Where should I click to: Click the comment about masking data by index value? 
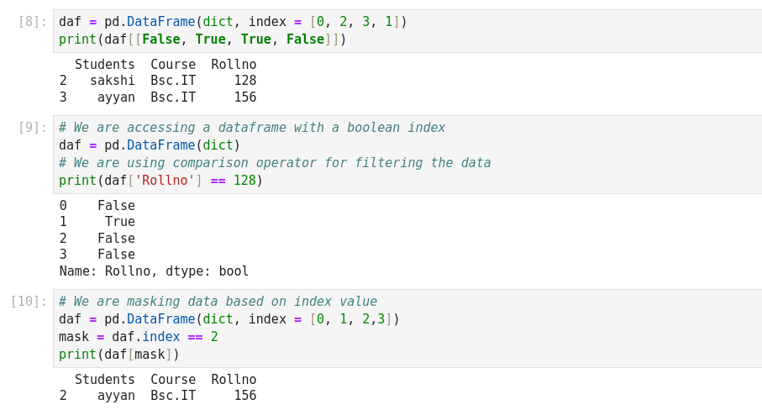click(218, 302)
